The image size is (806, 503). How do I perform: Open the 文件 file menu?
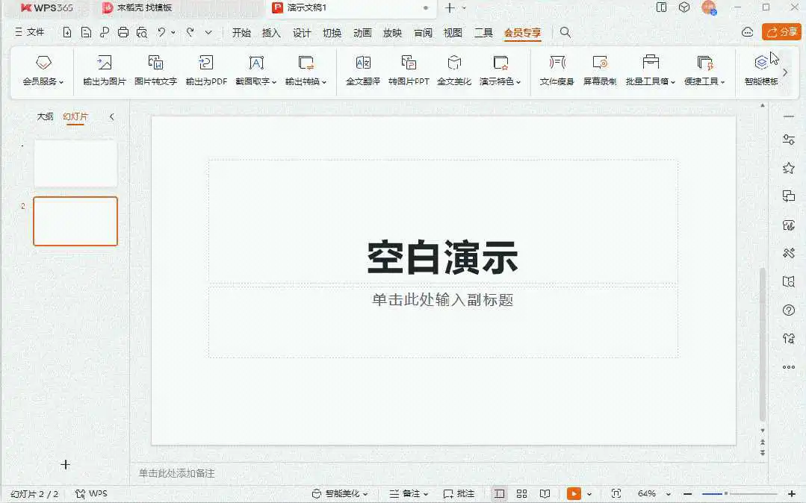click(x=30, y=32)
